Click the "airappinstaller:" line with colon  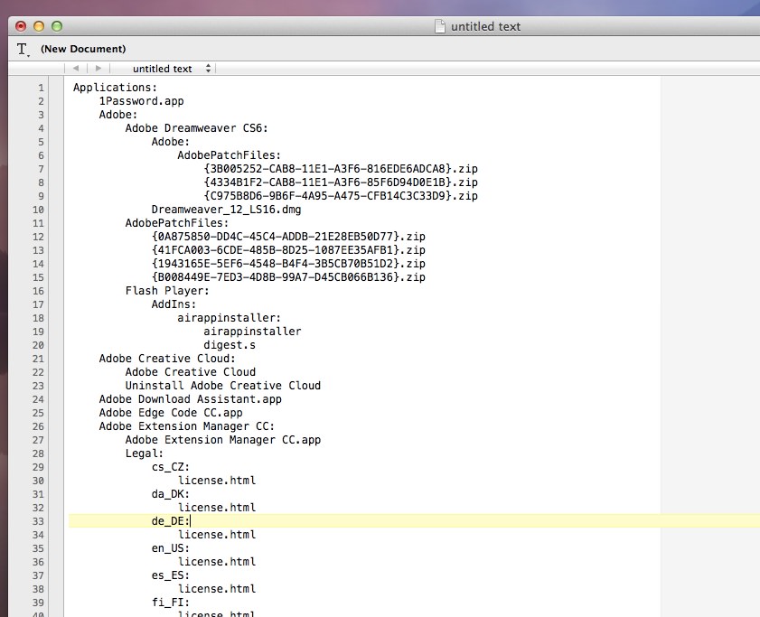pos(229,318)
